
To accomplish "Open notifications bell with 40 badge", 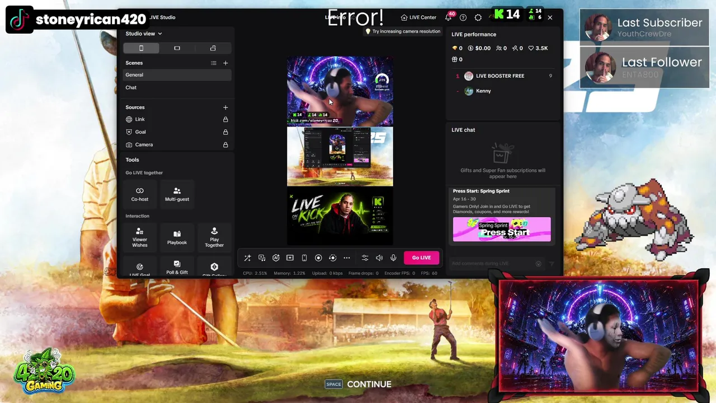I will (449, 17).
